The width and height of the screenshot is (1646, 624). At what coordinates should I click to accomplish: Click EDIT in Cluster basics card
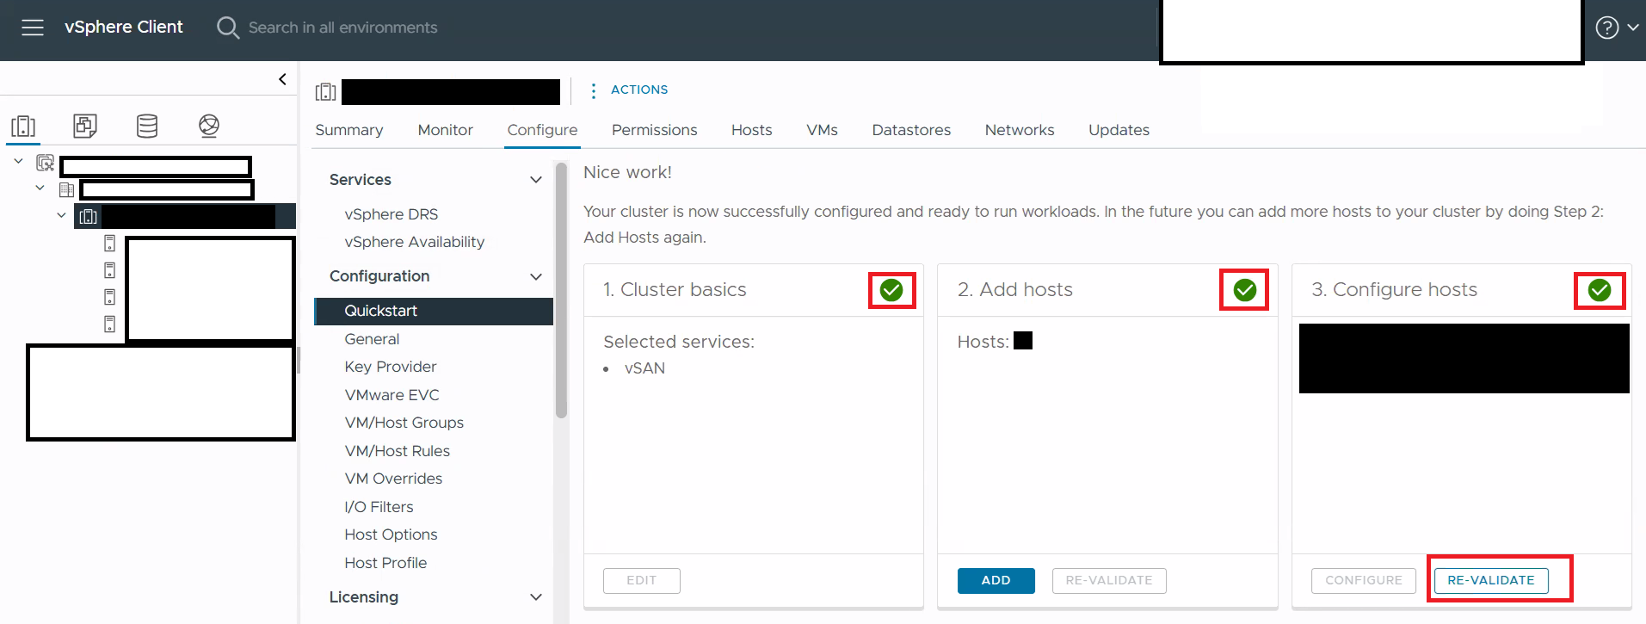click(642, 581)
